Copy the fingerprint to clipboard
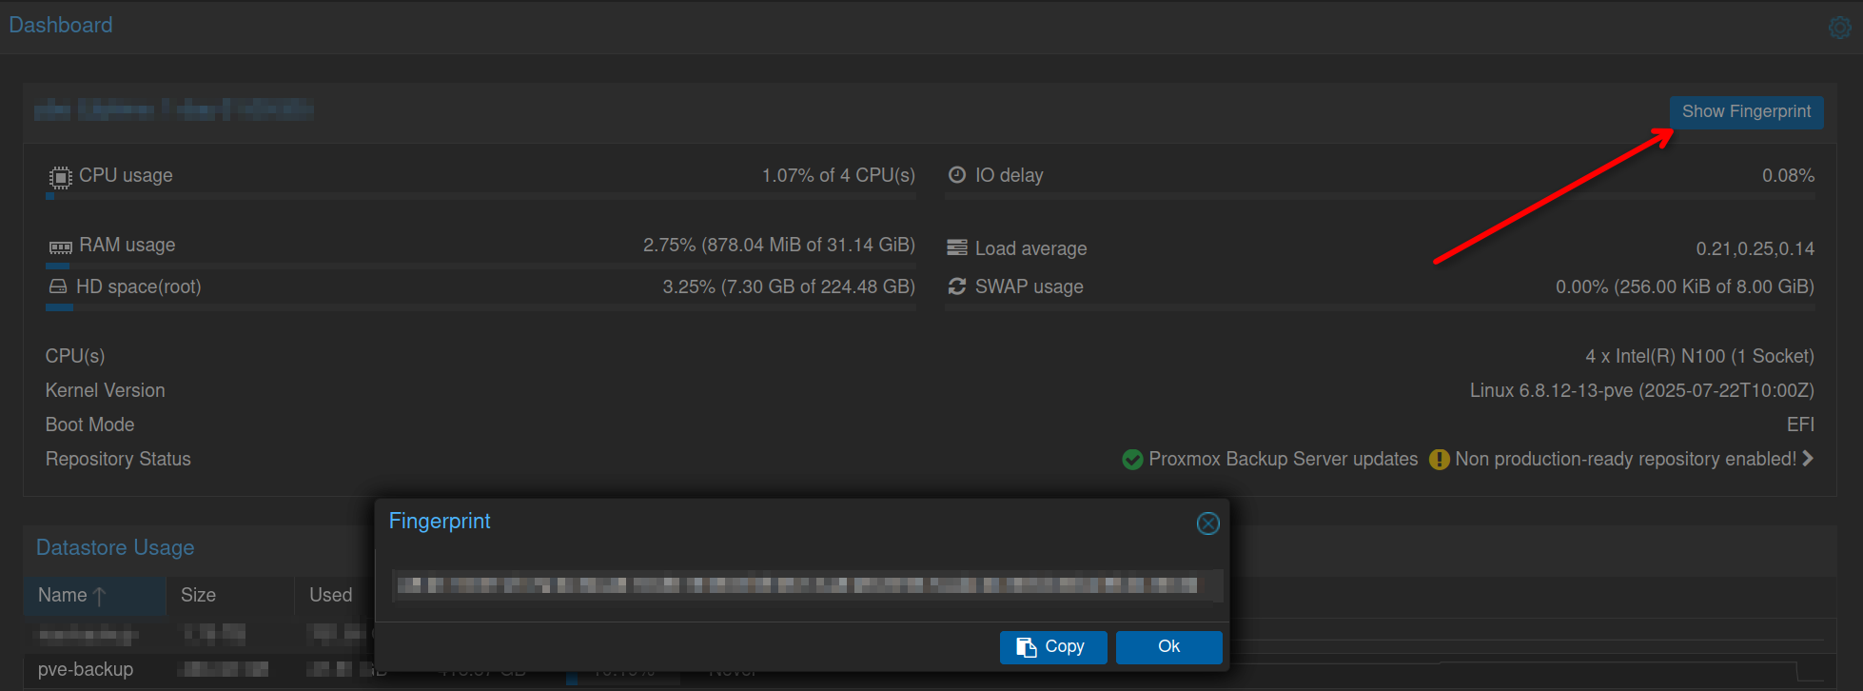1863x691 pixels. 1052,647
